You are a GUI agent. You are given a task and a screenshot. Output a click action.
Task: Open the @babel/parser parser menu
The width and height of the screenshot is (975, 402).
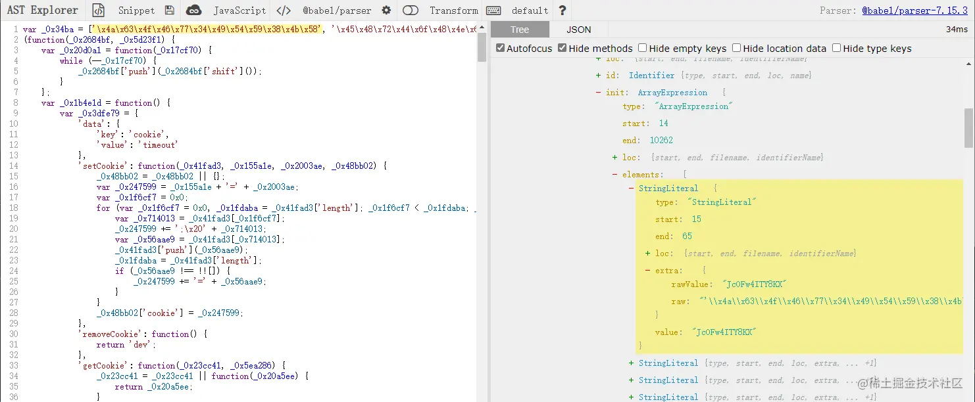(337, 11)
